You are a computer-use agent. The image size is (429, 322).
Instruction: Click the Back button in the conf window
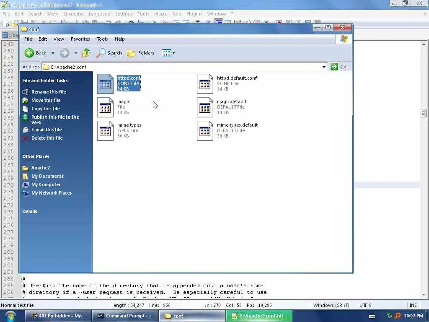pyautogui.click(x=36, y=53)
